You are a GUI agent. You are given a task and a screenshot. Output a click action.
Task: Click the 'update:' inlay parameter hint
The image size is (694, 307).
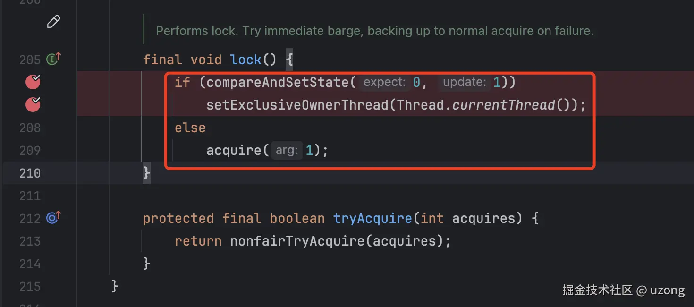[x=464, y=83]
